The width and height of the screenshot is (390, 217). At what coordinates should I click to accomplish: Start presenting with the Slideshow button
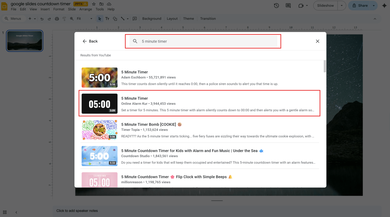click(325, 5)
